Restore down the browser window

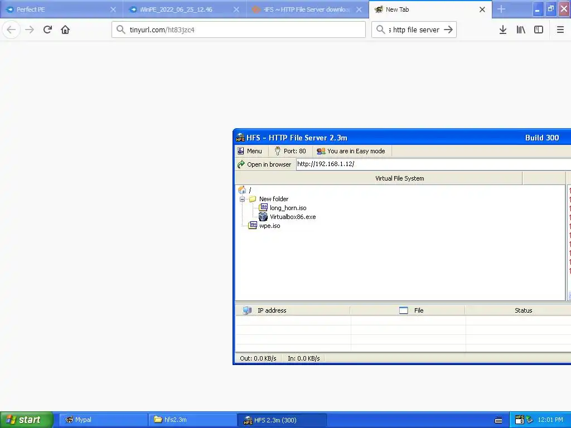pyautogui.click(x=551, y=9)
